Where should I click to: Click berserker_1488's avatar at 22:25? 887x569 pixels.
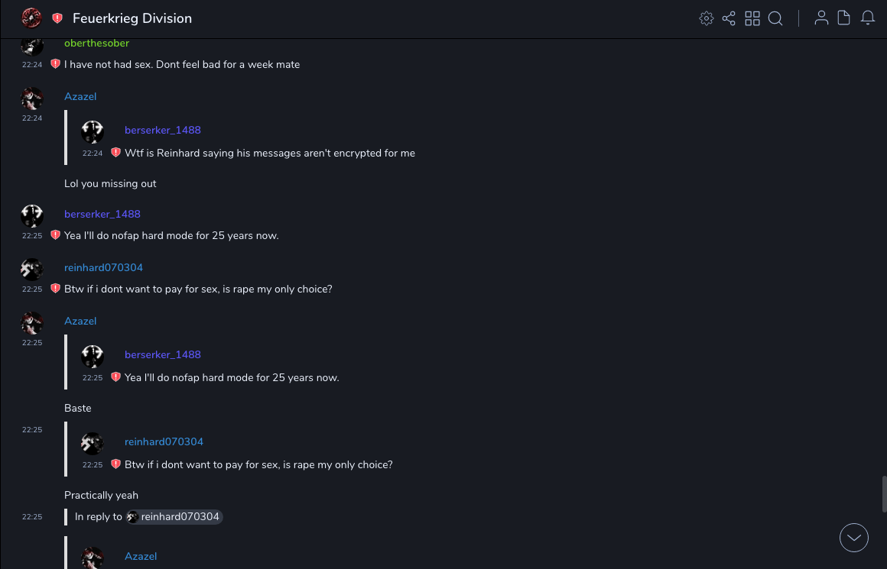click(x=32, y=216)
